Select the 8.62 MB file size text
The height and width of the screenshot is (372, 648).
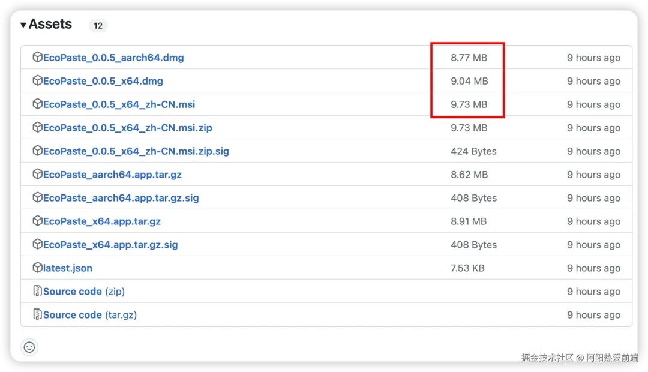(469, 175)
